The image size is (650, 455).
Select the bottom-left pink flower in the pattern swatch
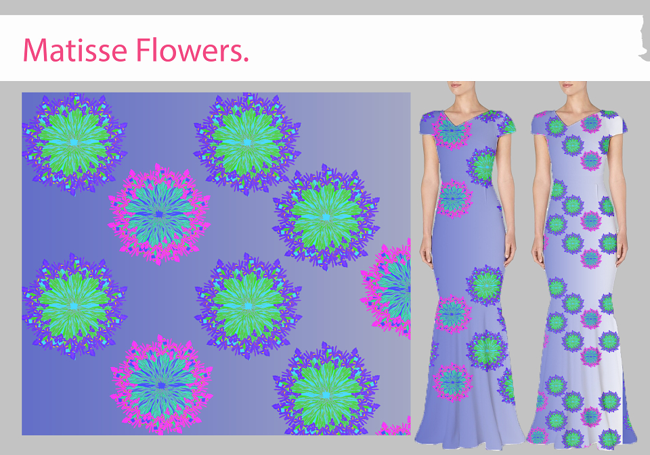(162, 385)
